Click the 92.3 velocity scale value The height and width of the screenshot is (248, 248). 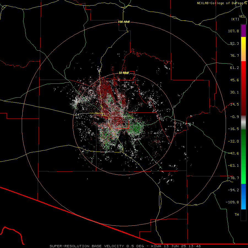234,43
